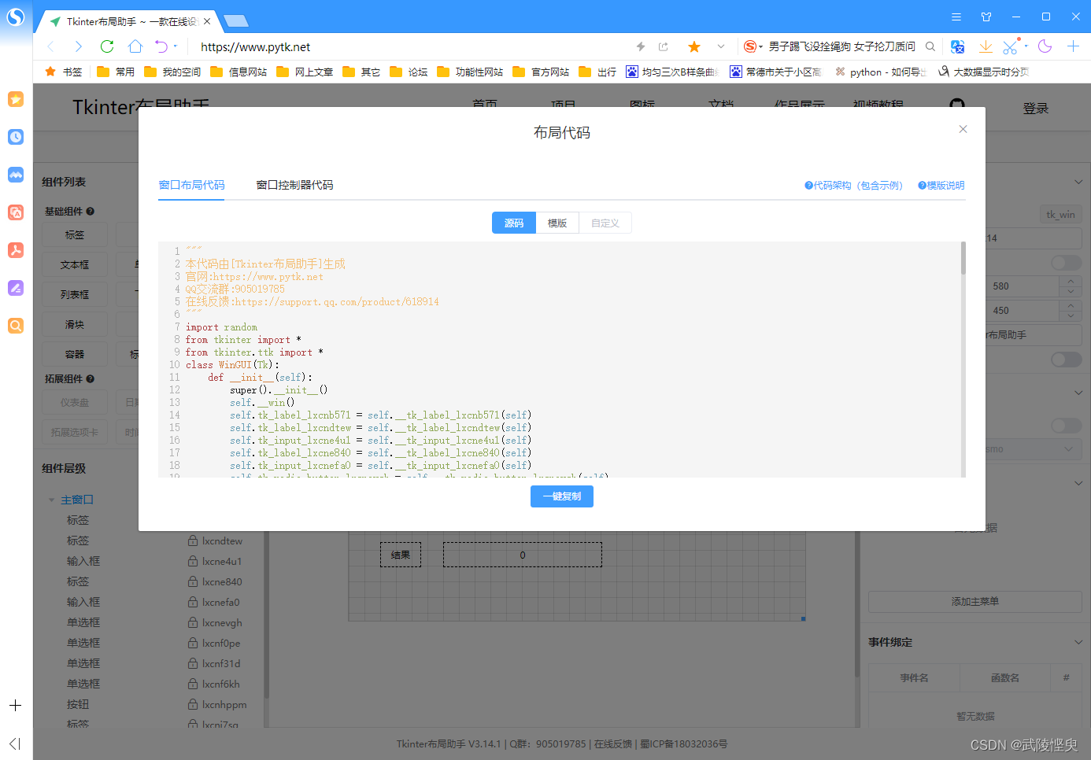Viewport: 1091px width, 760px height.
Task: Click the code area vertical scrollbar
Action: pos(963,258)
